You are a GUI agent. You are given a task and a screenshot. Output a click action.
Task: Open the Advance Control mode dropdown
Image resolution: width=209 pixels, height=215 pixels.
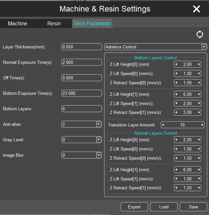pos(204,47)
